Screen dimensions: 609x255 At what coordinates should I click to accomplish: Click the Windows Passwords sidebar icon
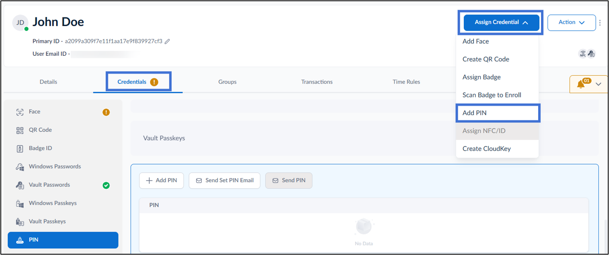tap(20, 167)
